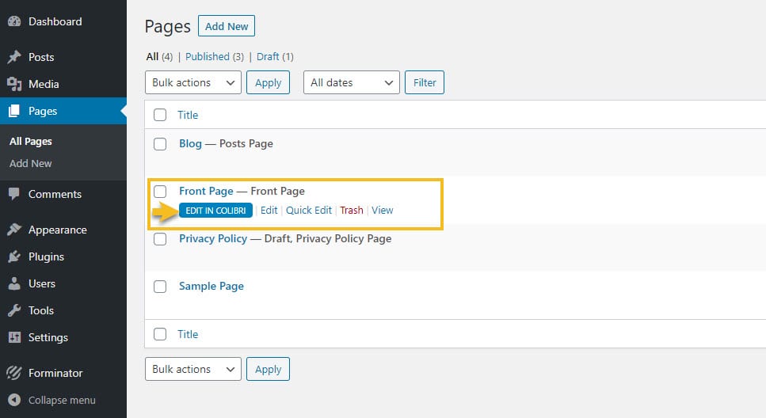Click the Users person icon
Image resolution: width=766 pixels, height=418 pixels.
[15, 283]
